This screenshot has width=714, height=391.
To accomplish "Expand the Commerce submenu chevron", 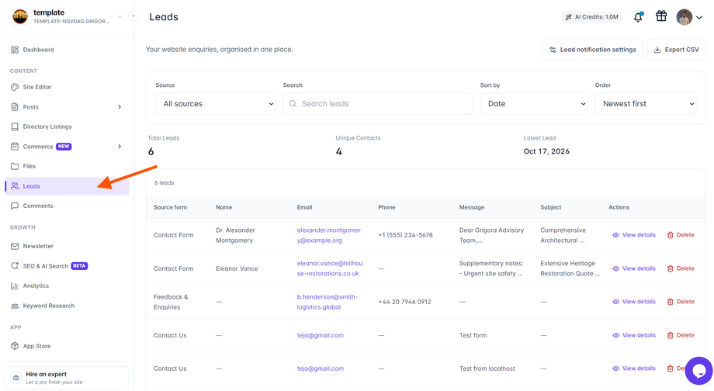I will tap(120, 147).
